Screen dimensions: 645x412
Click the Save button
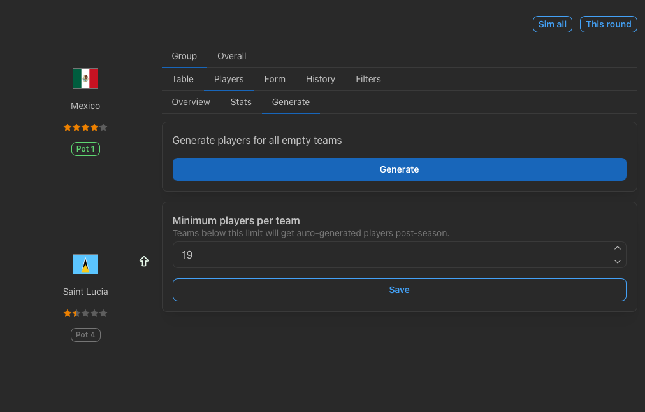400,290
